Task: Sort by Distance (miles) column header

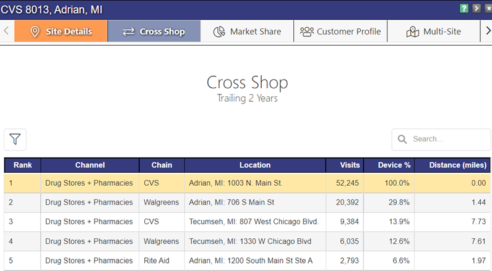Action: 452,165
